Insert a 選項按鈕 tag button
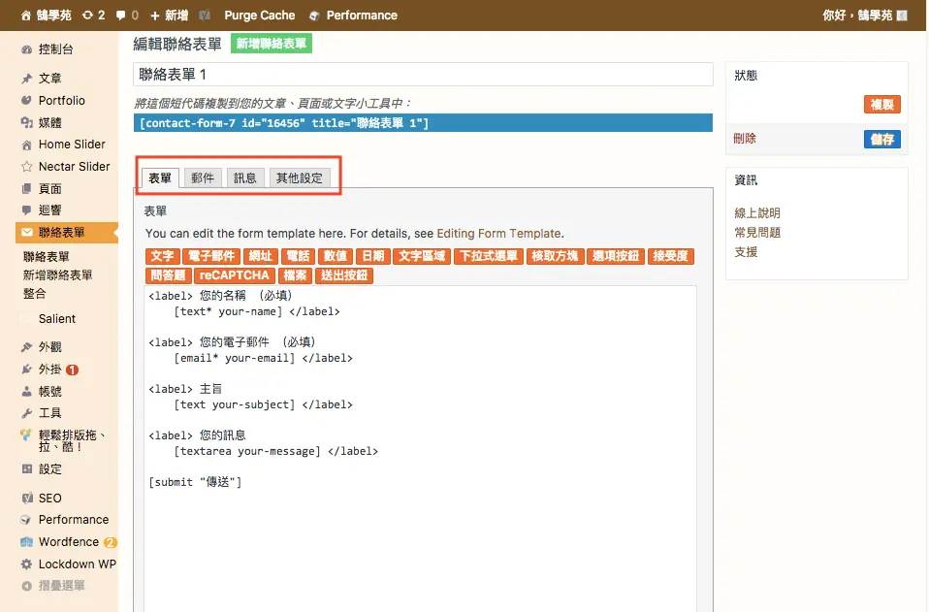This screenshot has height=612, width=929. click(x=616, y=256)
